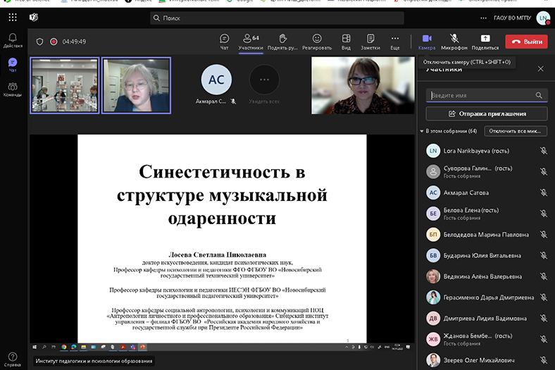Click the red Выйти leave button

click(526, 42)
